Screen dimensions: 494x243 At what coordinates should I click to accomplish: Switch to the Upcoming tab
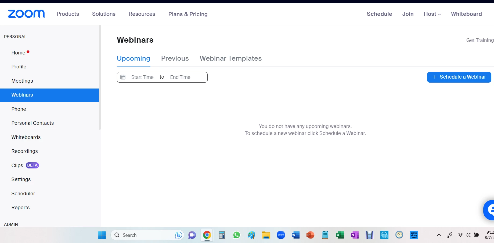pos(134,58)
